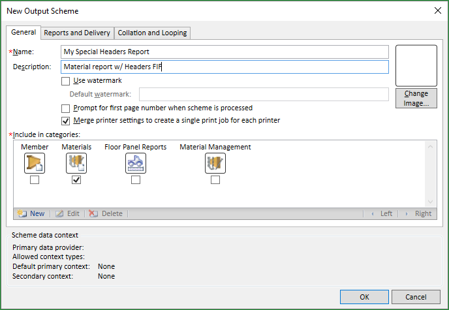Tick the Material Management checkbox

[x=215, y=179]
